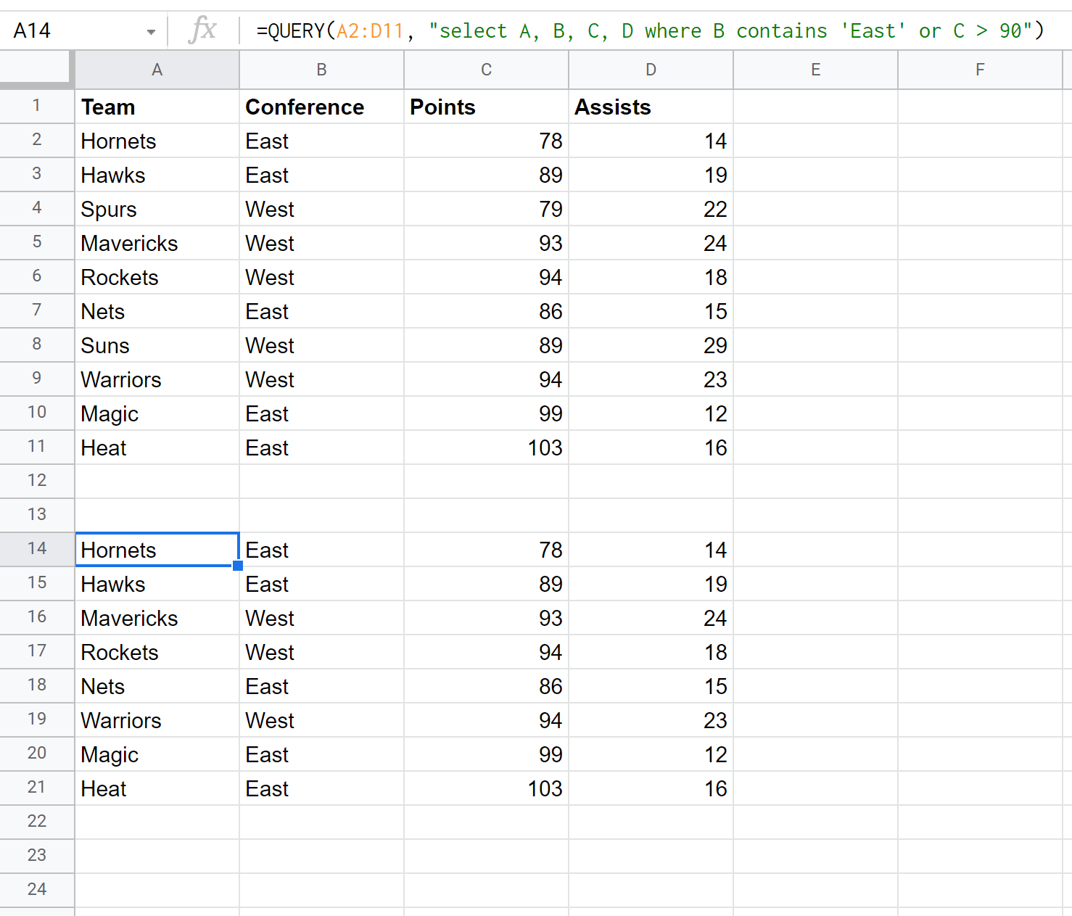Select the Mavericks cell in row 5
Screen dimensions: 1072x916
click(157, 243)
